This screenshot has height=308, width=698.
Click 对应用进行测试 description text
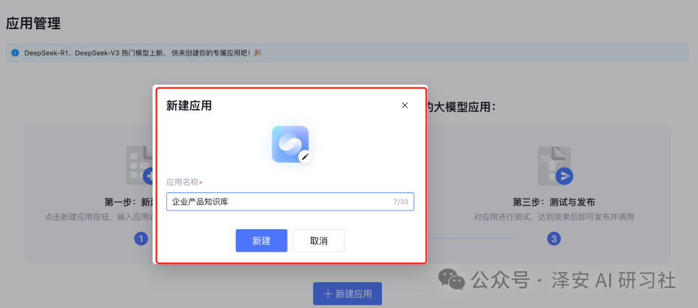[x=553, y=218]
